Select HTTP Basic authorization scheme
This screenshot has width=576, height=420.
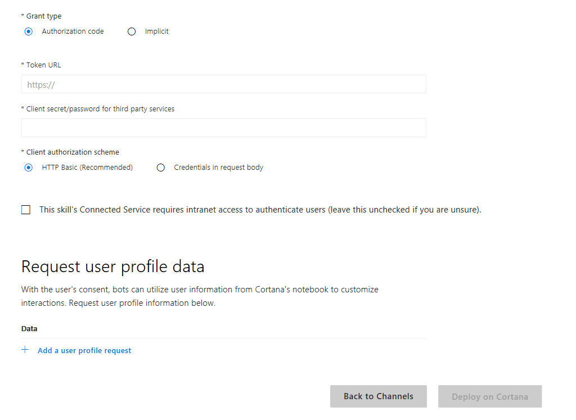point(29,167)
